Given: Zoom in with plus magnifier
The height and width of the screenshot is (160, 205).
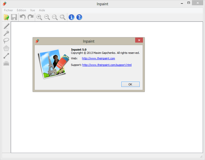Looking at the screenshot, I should (39, 17).
